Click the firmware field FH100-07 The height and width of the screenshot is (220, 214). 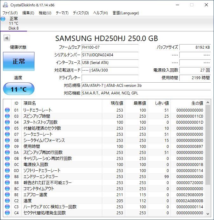[x=110, y=47]
